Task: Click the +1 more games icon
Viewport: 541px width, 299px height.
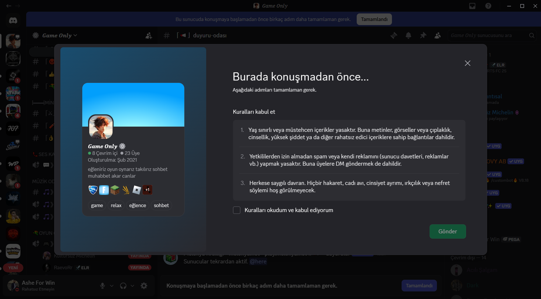Action: click(147, 190)
